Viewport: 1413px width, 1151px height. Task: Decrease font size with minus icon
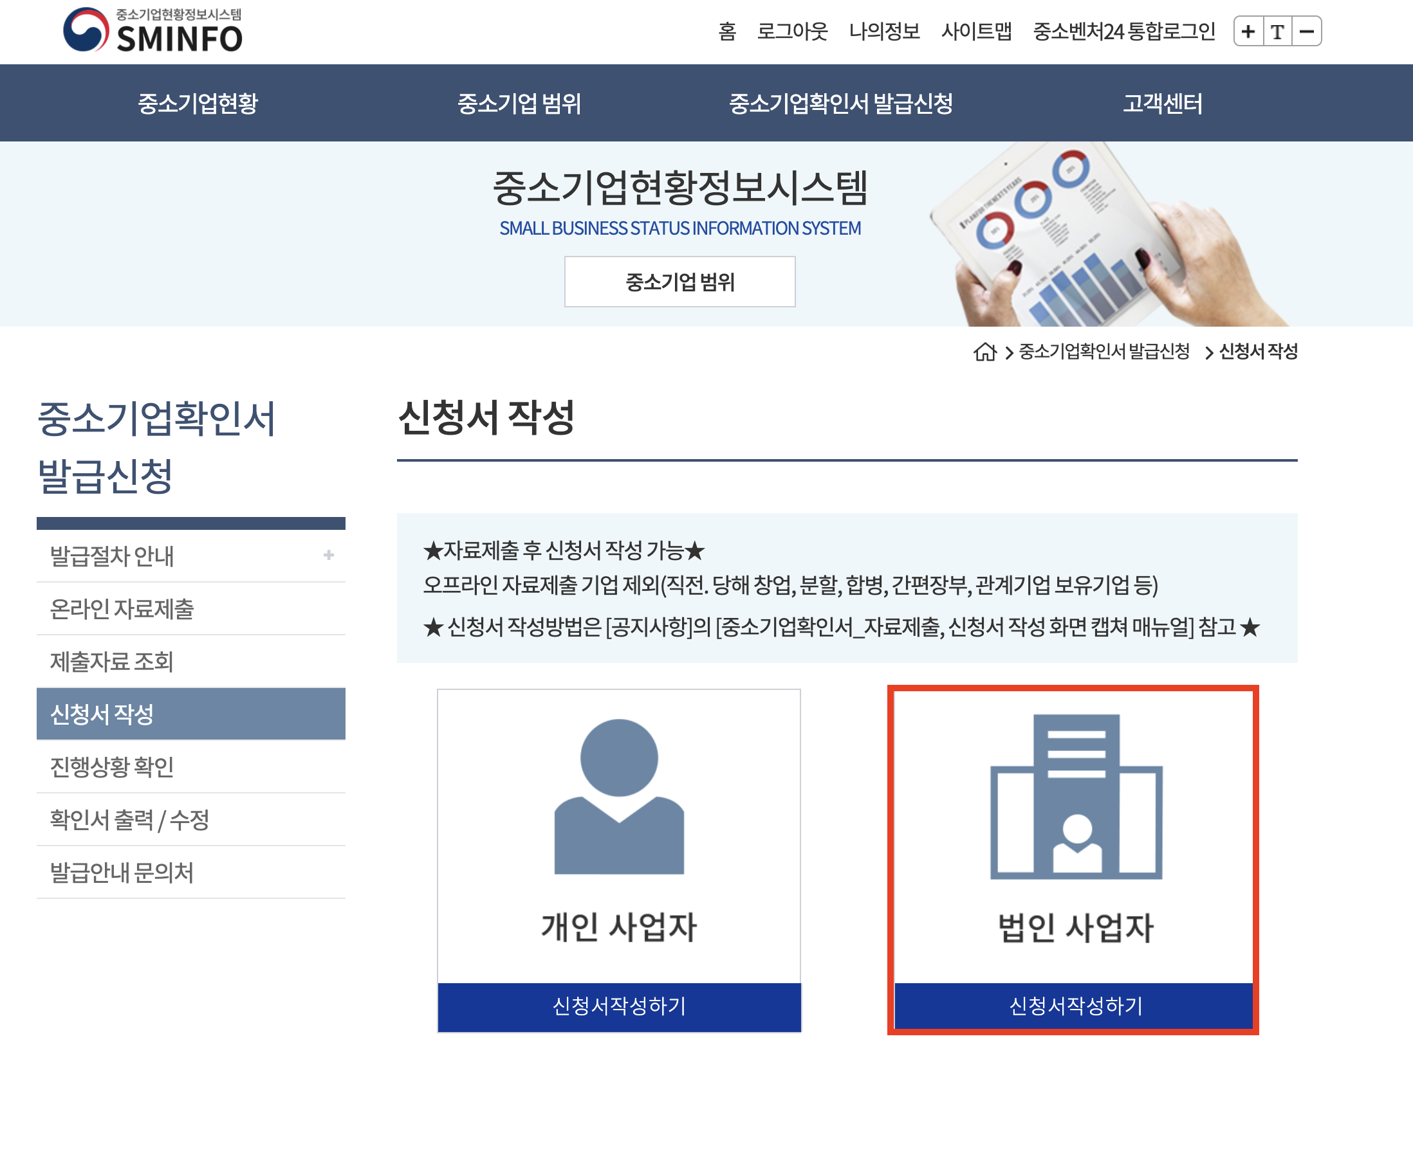pos(1307,31)
